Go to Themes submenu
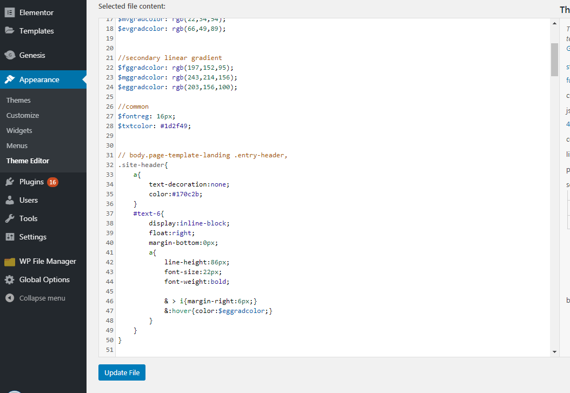Screen dimensions: 570x393 point(18,100)
